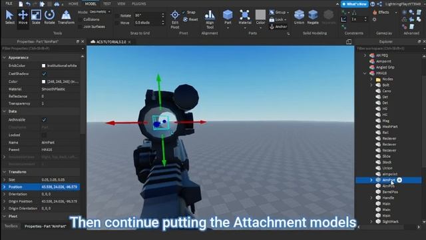The width and height of the screenshot is (426, 240).
Task: Click the Color property swatch
Action: [x=43, y=81]
